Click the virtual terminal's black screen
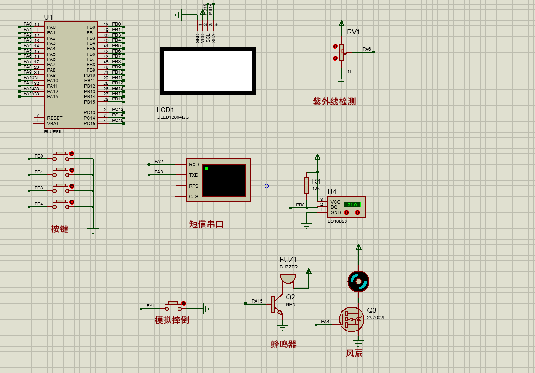This screenshot has height=373, width=535. [224, 180]
